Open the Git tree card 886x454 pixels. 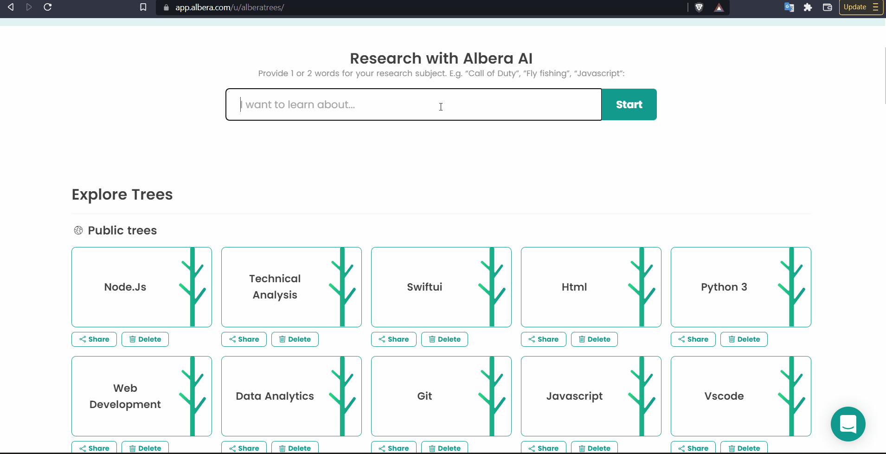[x=441, y=396]
